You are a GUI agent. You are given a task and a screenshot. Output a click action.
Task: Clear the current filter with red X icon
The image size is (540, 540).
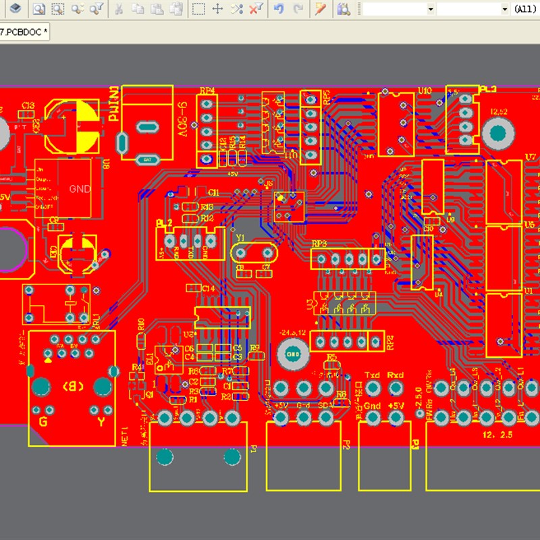tap(256, 9)
